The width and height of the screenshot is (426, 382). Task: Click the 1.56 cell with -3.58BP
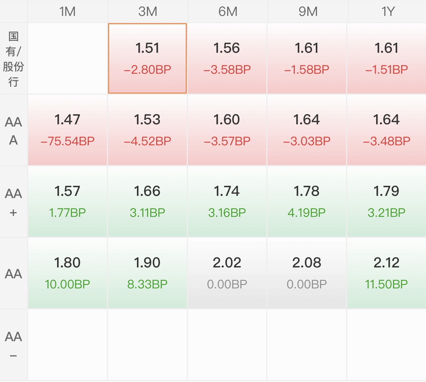point(227,59)
